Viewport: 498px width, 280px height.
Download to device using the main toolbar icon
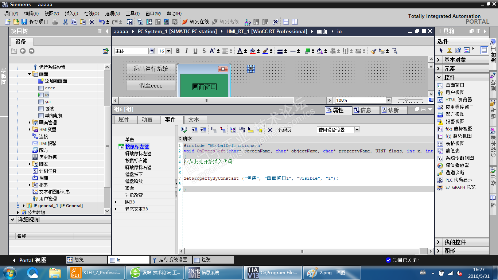click(149, 22)
